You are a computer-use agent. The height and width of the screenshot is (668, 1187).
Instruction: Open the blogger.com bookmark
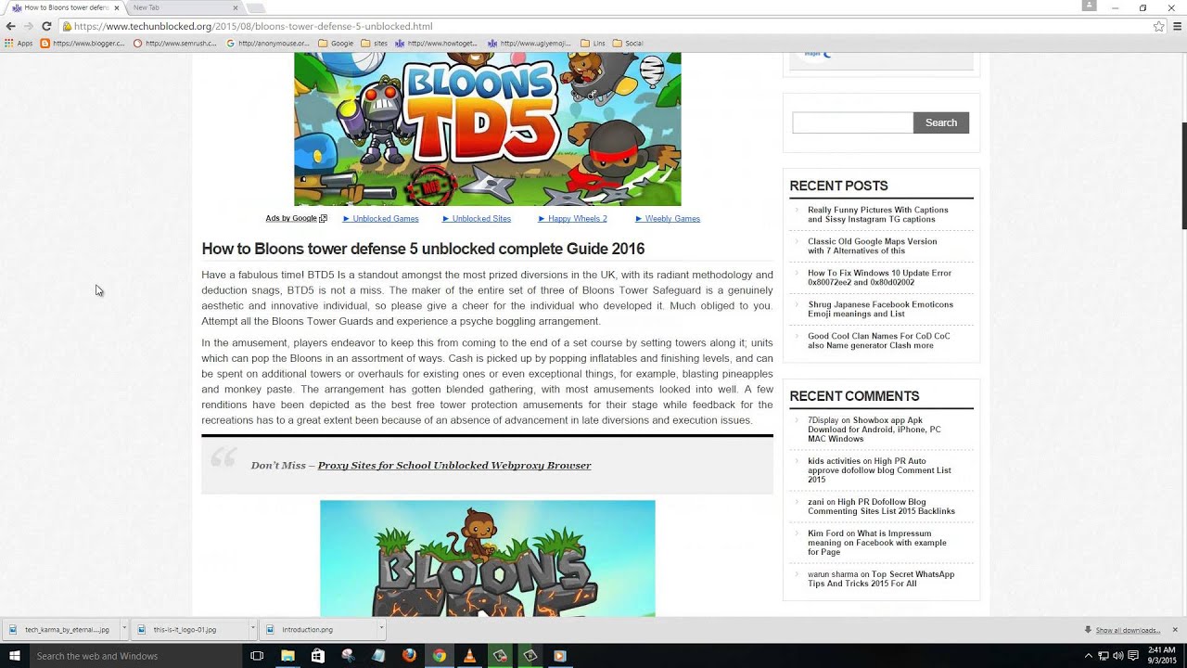coord(83,43)
